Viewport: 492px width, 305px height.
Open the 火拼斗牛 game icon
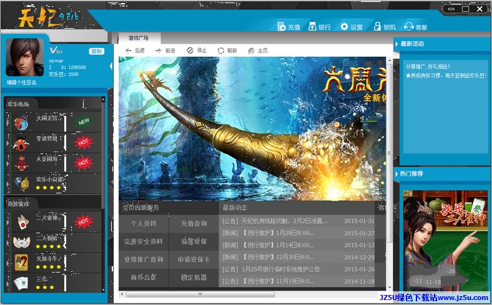21,263
